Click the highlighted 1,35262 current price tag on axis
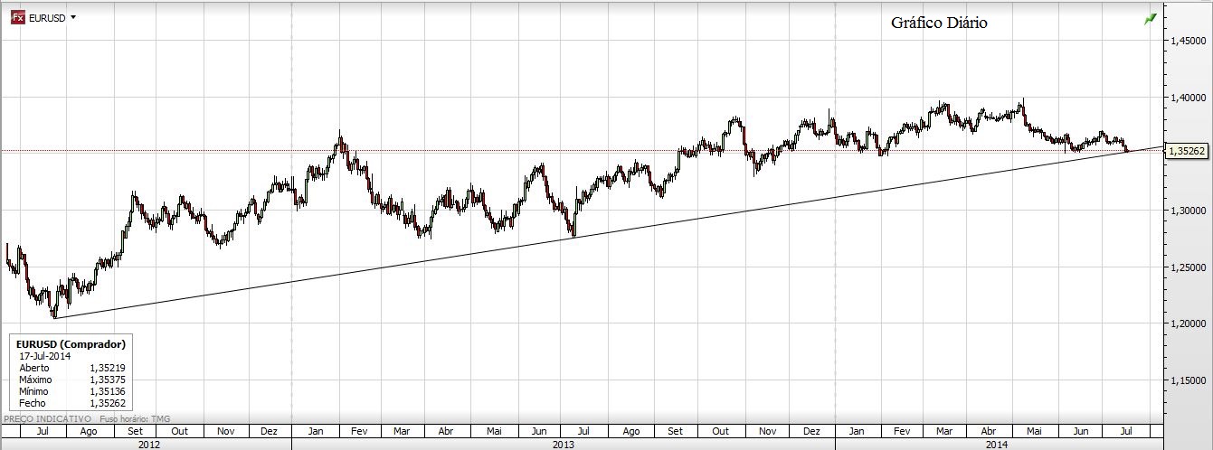Image resolution: width=1213 pixels, height=450 pixels. (1185, 152)
